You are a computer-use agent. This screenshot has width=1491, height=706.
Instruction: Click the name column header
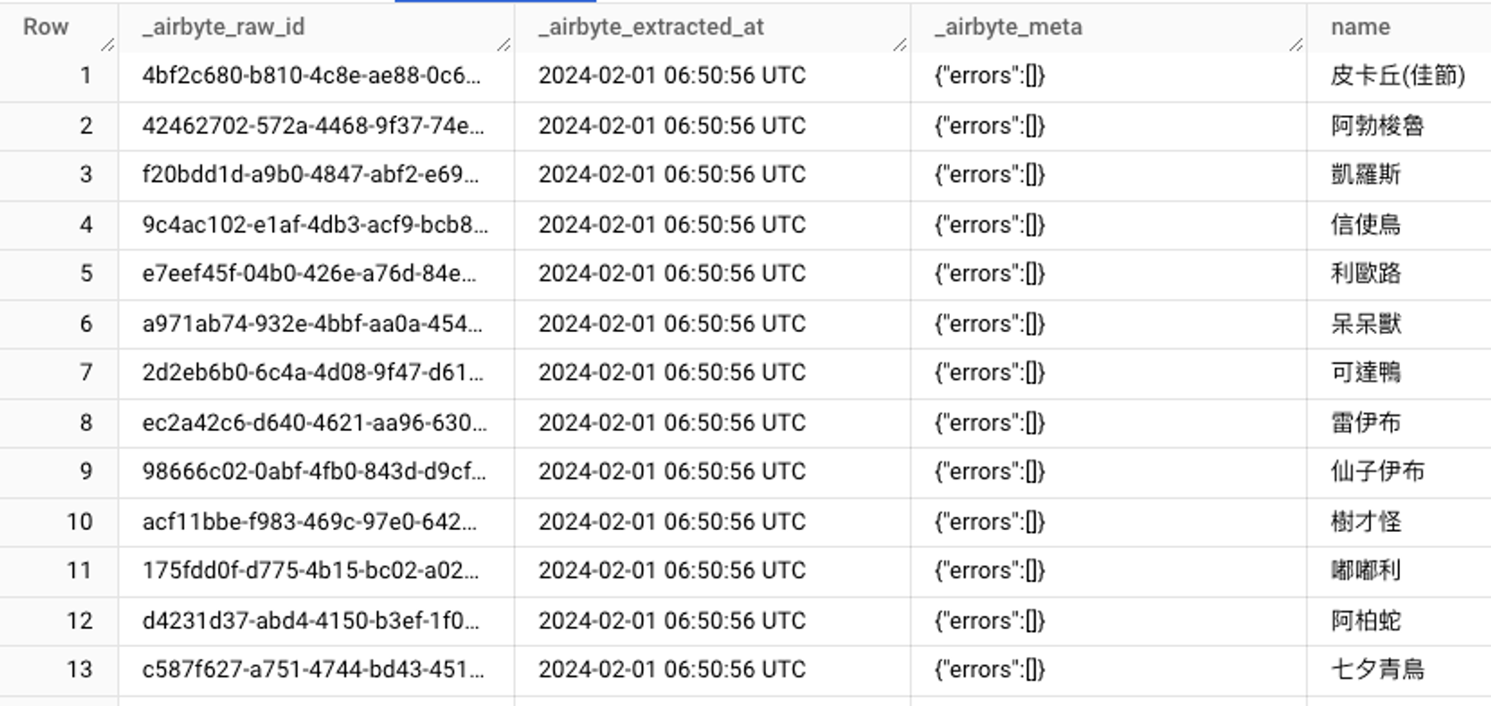[x=1360, y=27]
